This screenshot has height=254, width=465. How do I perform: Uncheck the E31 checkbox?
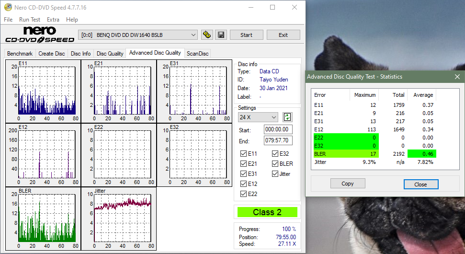[x=243, y=173]
